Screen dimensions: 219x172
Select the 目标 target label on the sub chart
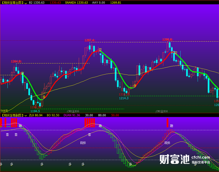(x=83, y=142)
